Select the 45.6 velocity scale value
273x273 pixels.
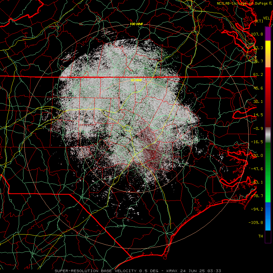click(258, 88)
